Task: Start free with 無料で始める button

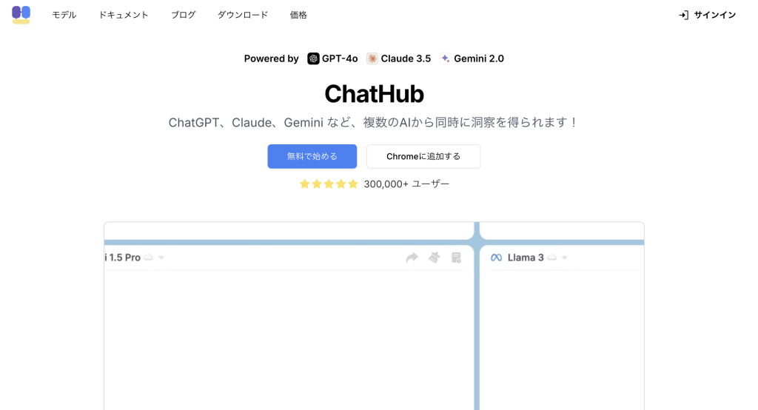Action: (x=312, y=156)
